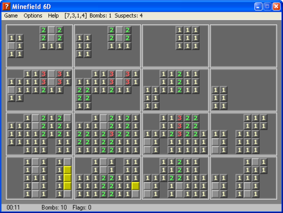Click the 00:11 timer in status bar

[13, 208]
